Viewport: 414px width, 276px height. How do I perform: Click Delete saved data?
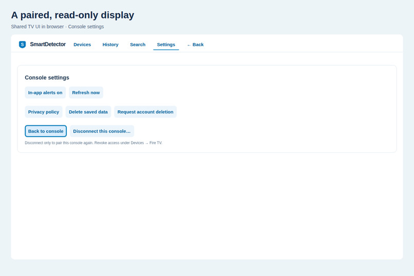88,112
